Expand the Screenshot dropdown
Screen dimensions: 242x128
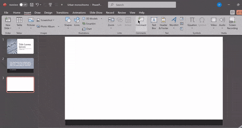click(x=54, y=20)
